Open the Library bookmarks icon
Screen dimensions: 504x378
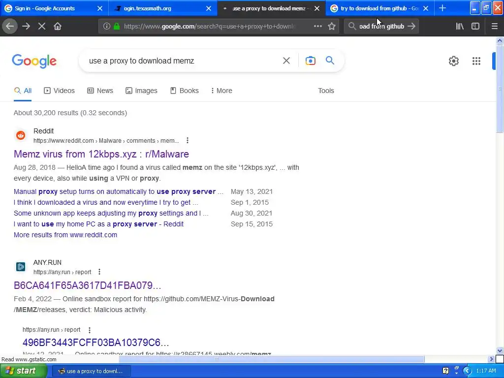point(460,26)
